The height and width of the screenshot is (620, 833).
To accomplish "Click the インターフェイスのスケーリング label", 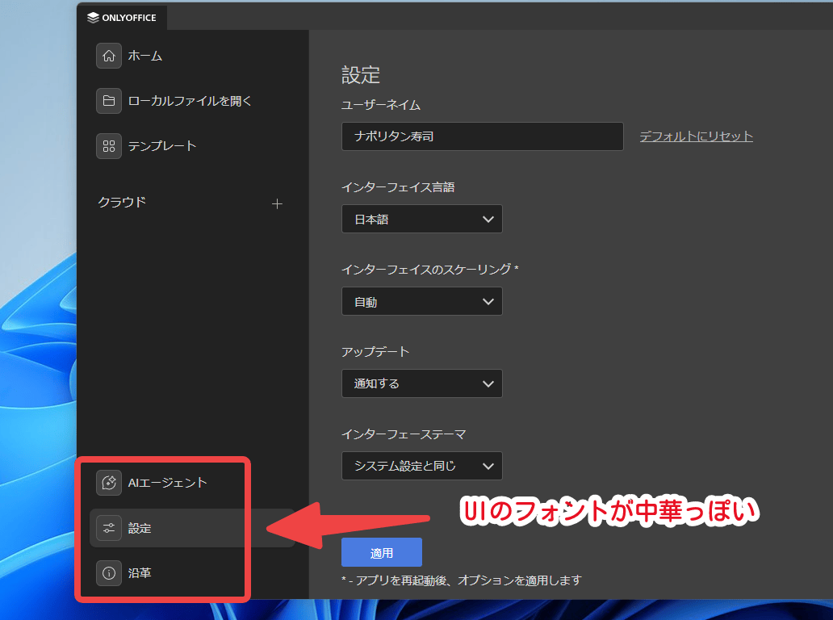I will (x=429, y=270).
